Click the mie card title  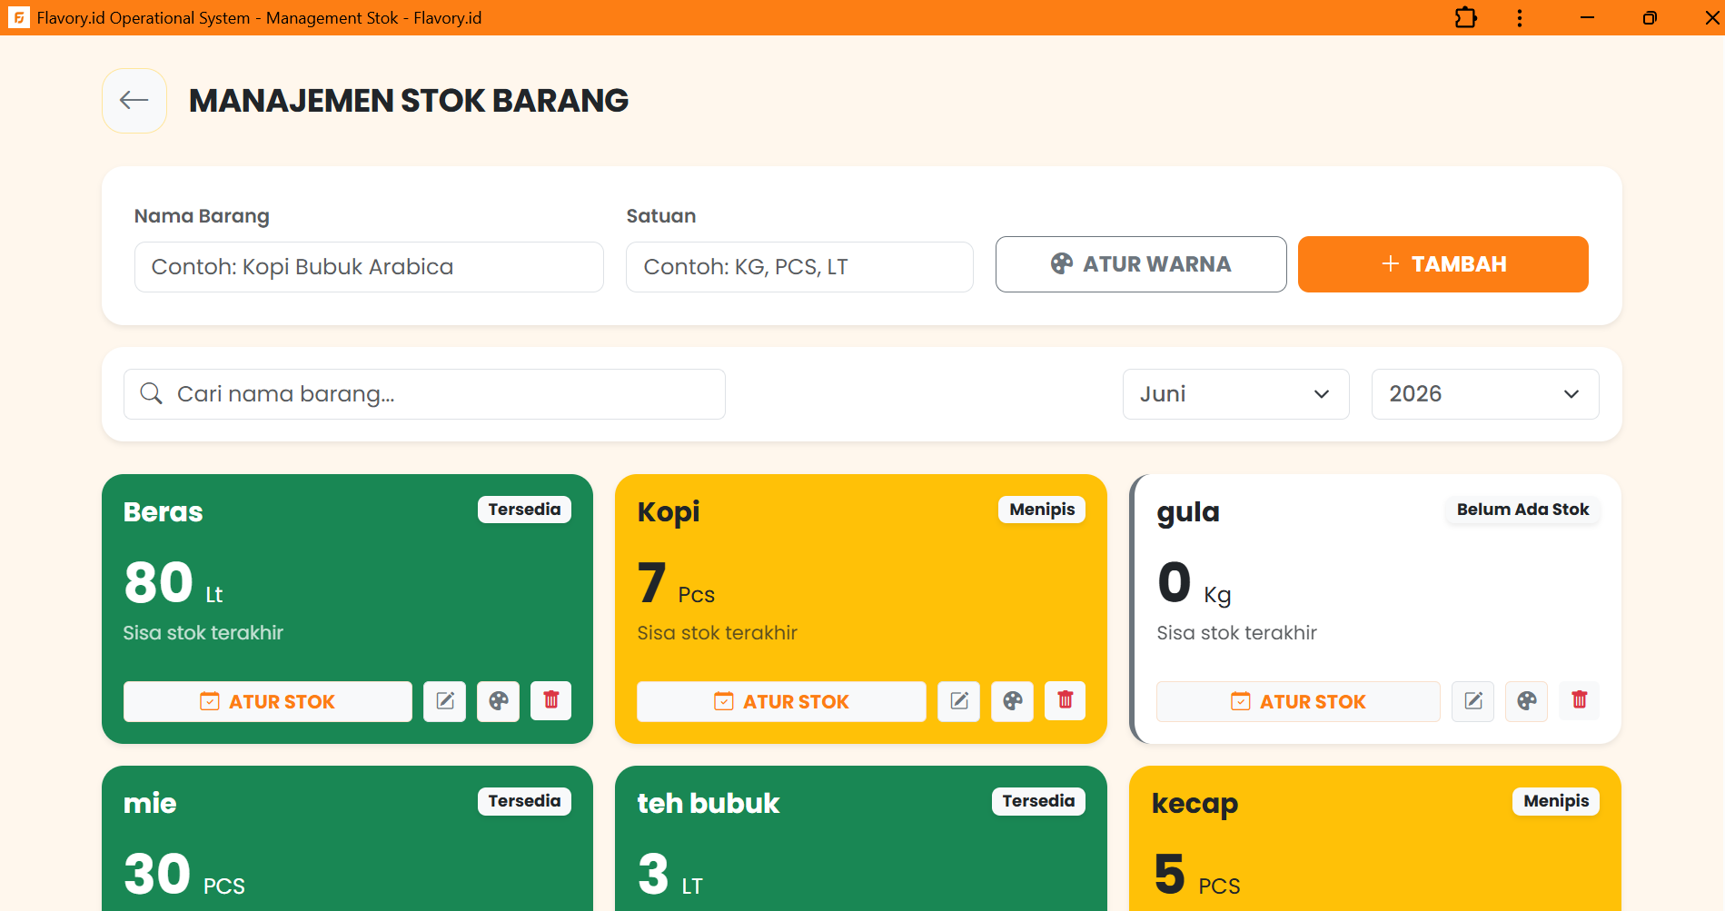tap(150, 804)
